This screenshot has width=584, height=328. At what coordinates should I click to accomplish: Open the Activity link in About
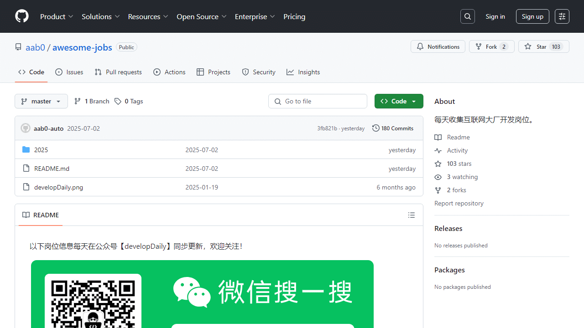451,150
